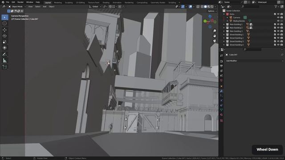Switch to the Modeling workspace tab
Viewport: 285px width, 160px height.
(58, 3)
